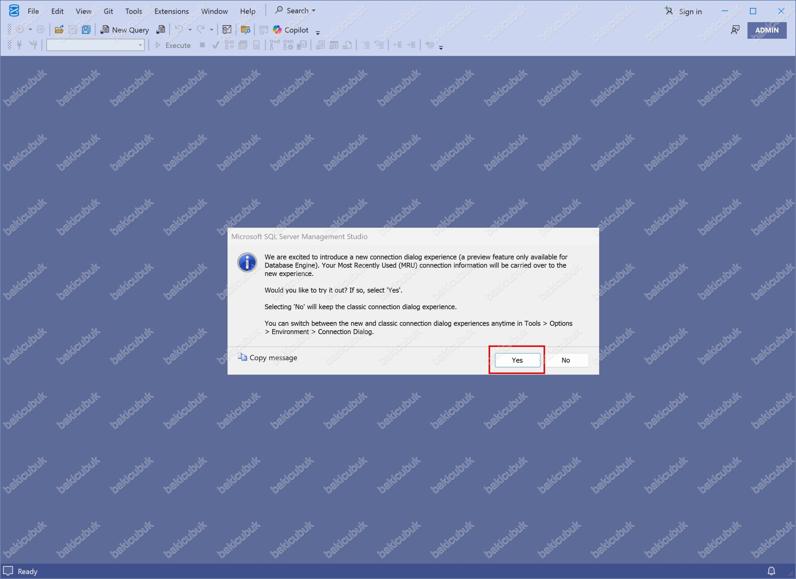This screenshot has height=579, width=796.
Task: Click the Find in Files folder icon
Action: pyautogui.click(x=245, y=30)
